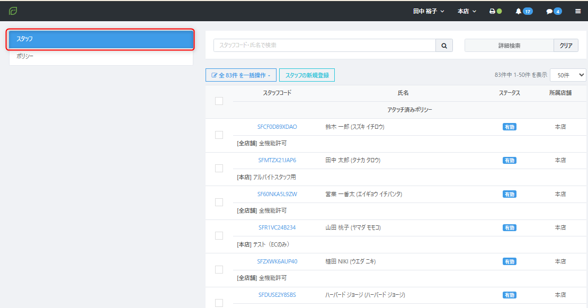The width and height of the screenshot is (588, 308).
Task: Click policy [全店舗] 全機能許可 under 鈴木 一郎
Action: coord(262,143)
